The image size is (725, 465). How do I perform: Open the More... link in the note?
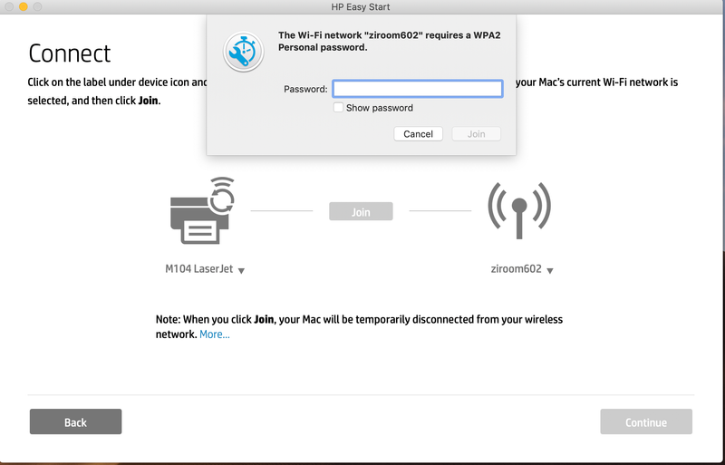coord(215,334)
